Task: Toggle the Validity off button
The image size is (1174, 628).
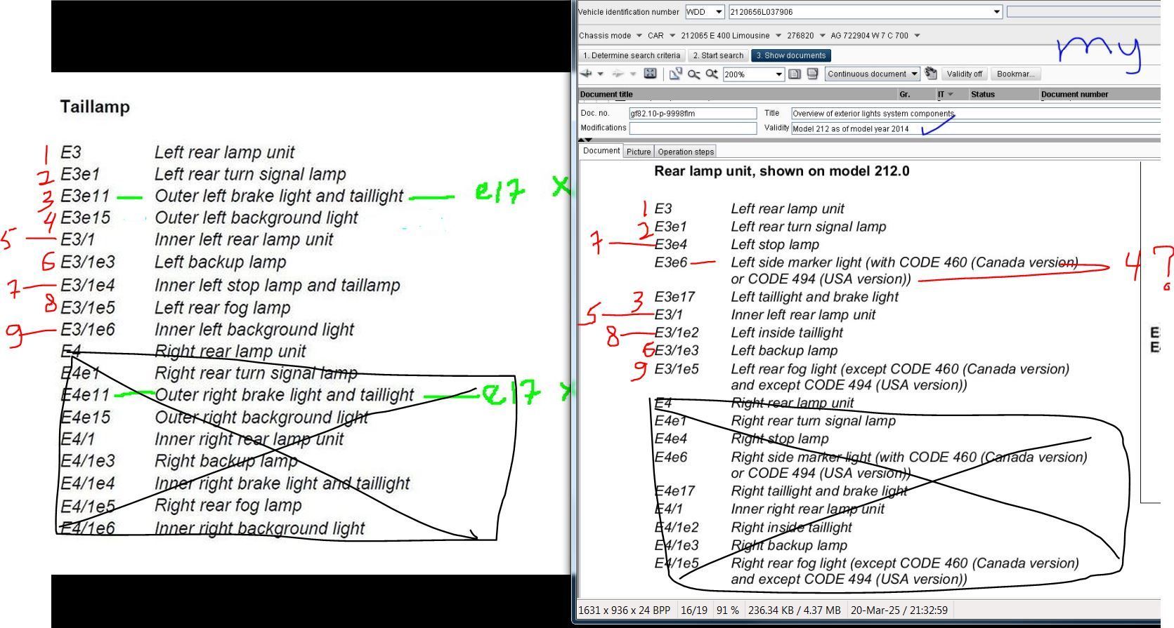Action: (964, 74)
